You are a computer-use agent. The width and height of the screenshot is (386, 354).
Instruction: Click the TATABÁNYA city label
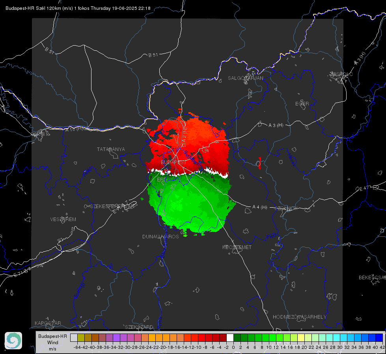pyautogui.click(x=111, y=149)
